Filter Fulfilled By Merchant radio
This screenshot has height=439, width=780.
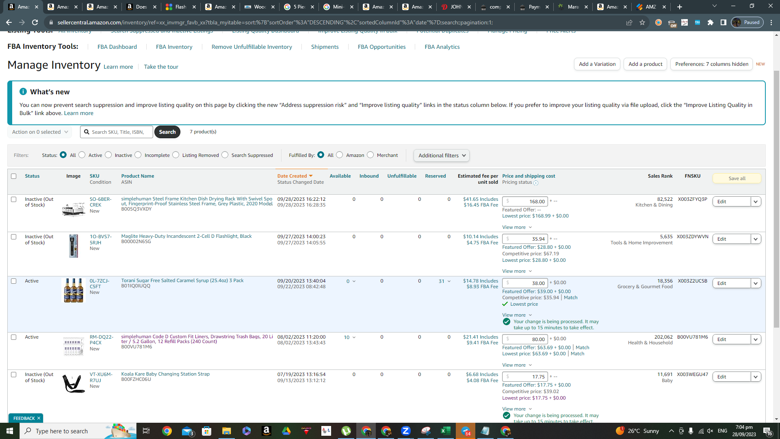pyautogui.click(x=370, y=155)
